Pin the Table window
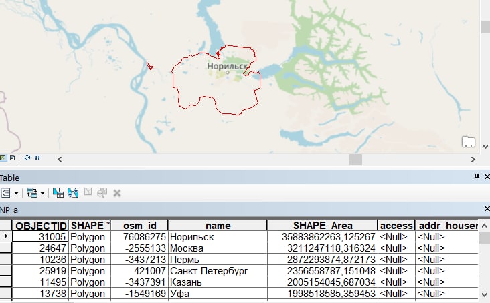The image size is (490, 303). pos(477,177)
